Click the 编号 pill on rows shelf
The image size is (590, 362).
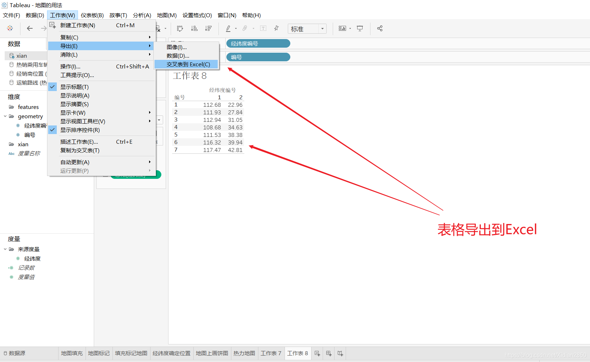pos(258,57)
